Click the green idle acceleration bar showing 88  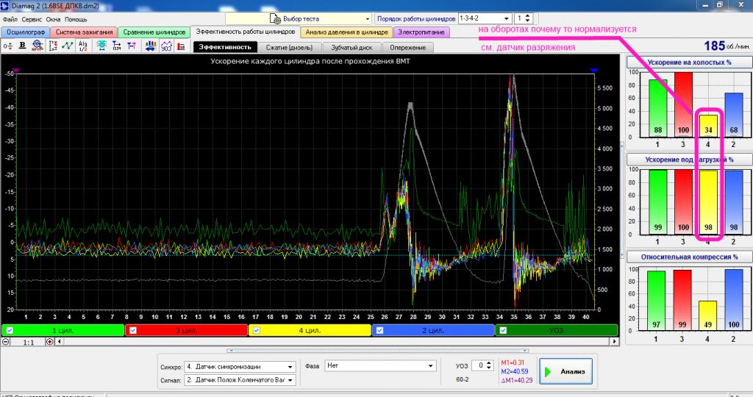click(x=658, y=108)
